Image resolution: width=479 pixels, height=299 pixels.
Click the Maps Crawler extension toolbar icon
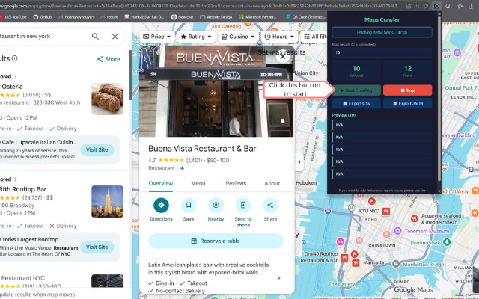click(437, 6)
